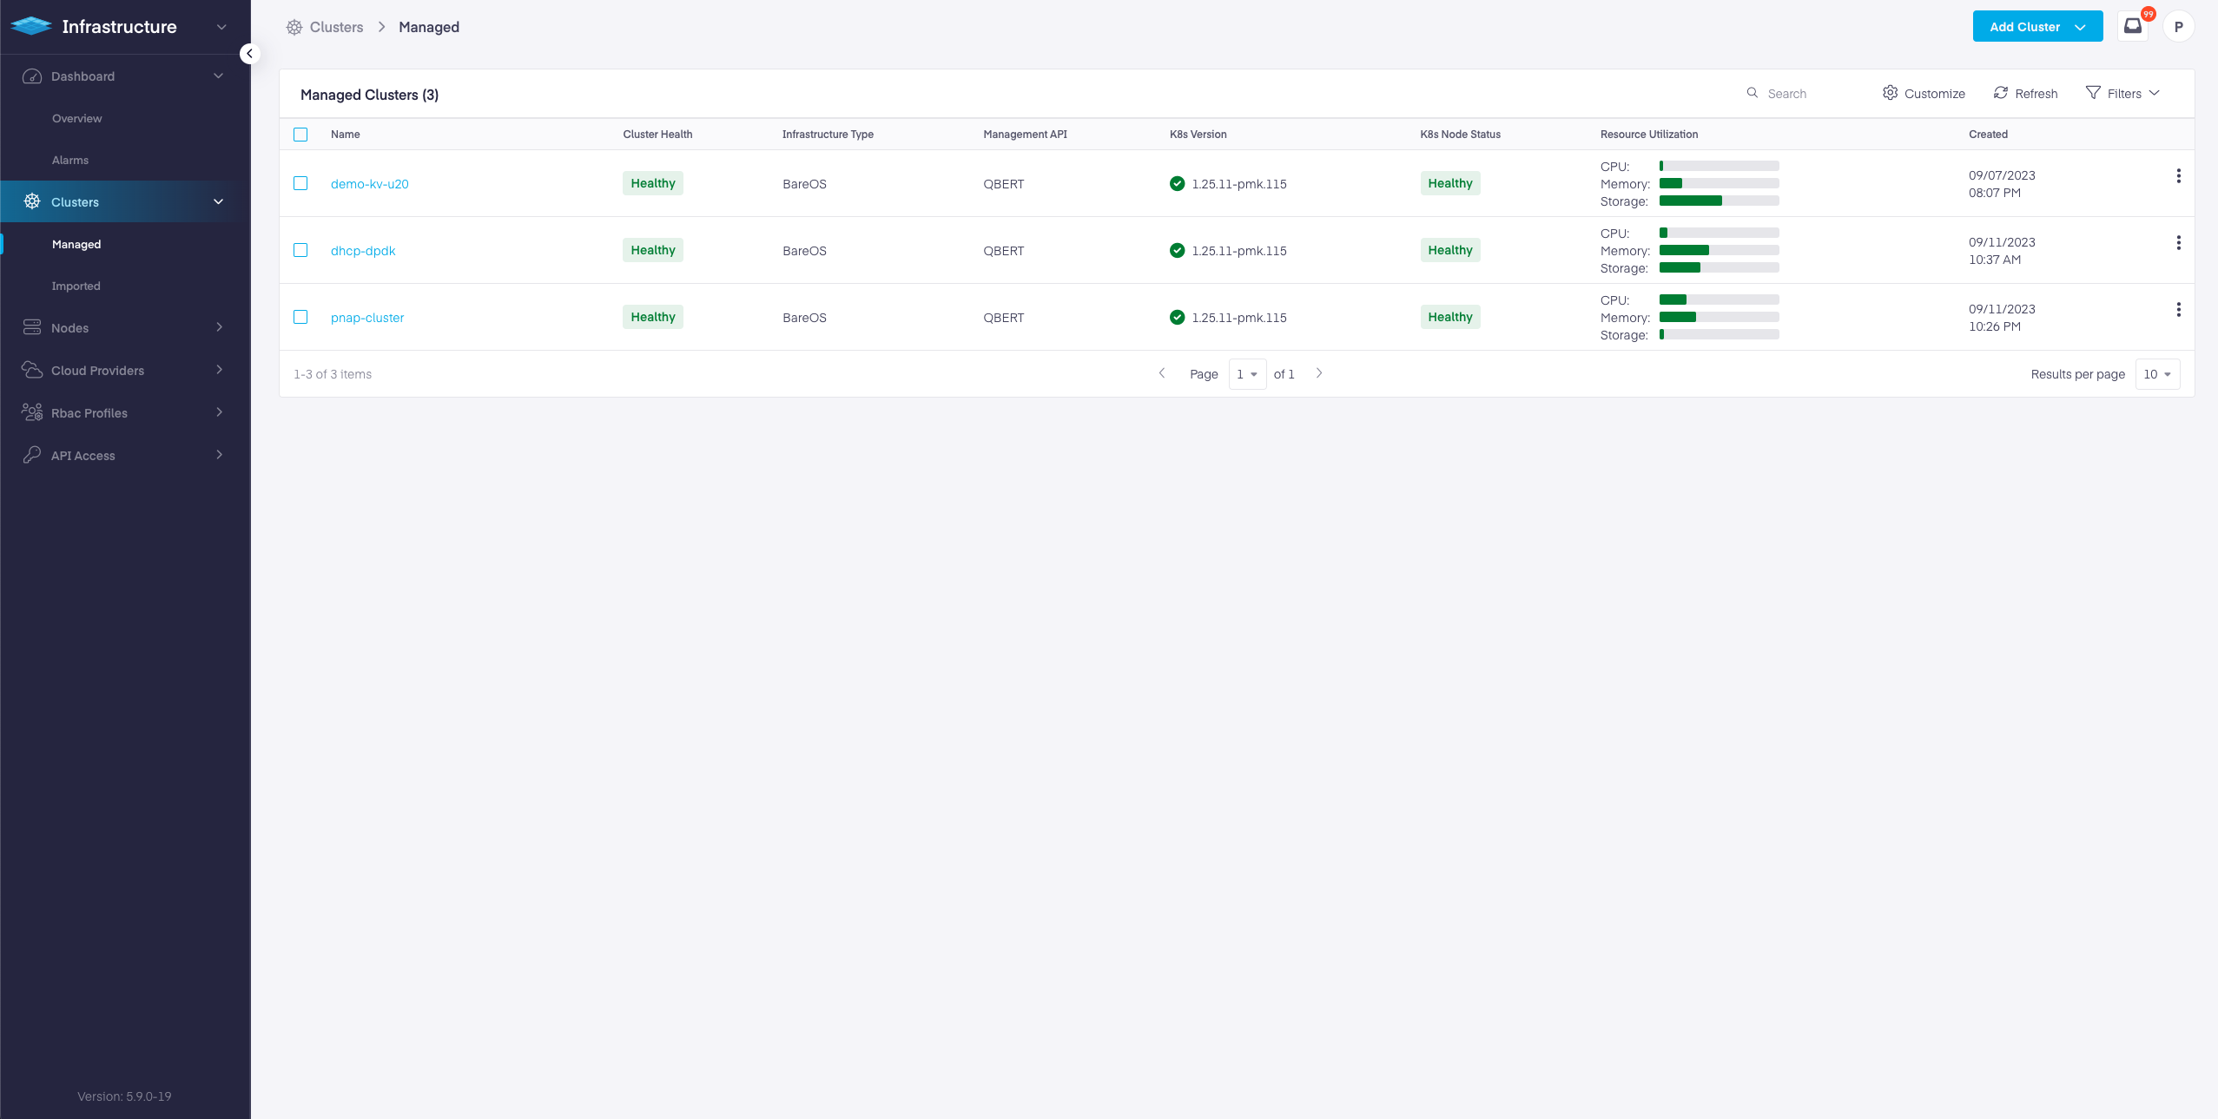
Task: Select all clusters with the header checkbox
Action: [x=300, y=135]
